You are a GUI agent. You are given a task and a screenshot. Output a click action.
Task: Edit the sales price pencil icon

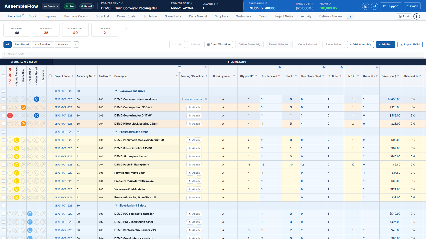click(x=266, y=3)
